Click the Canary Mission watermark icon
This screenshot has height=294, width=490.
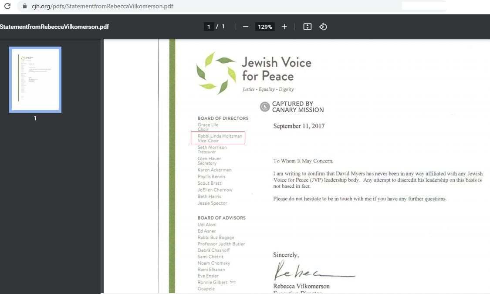pos(265,107)
